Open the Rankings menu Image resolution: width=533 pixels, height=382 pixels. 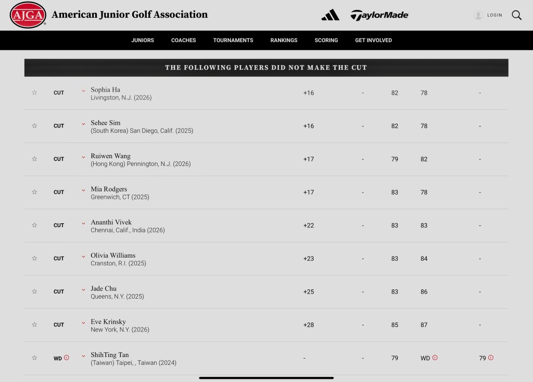pyautogui.click(x=284, y=40)
